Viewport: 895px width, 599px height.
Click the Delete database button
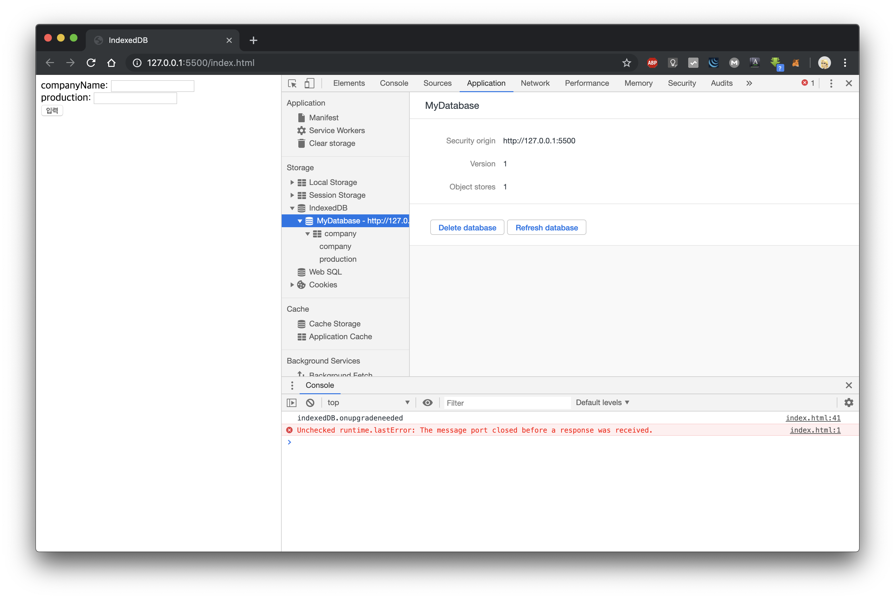click(467, 228)
